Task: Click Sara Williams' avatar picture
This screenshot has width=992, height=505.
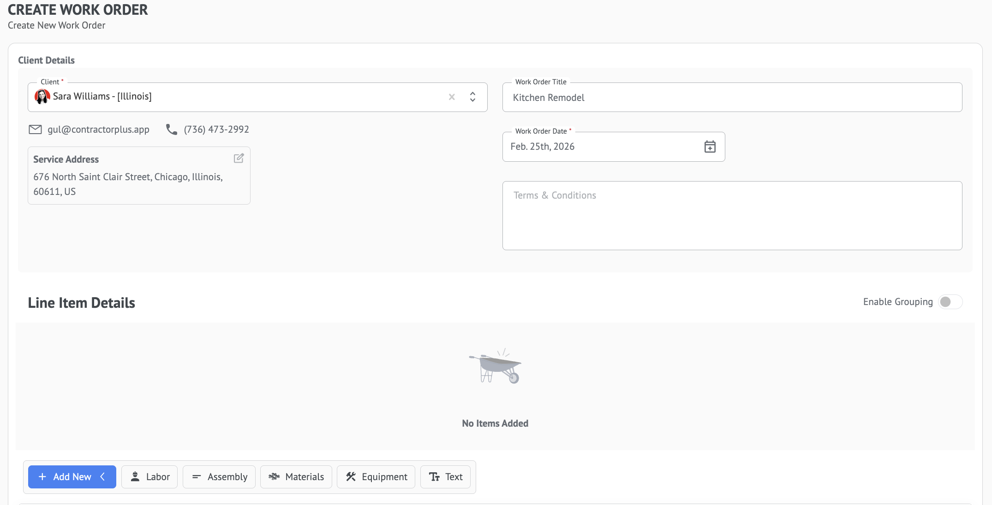Action: pyautogui.click(x=42, y=97)
